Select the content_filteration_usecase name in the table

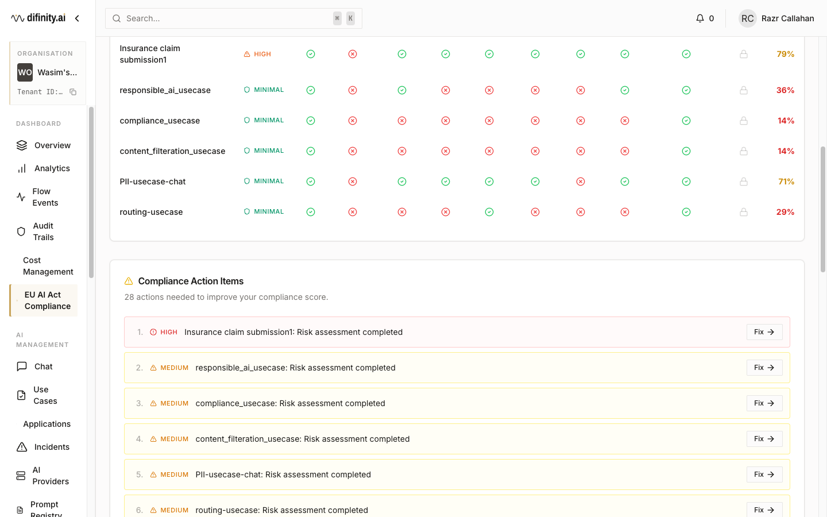tap(172, 151)
